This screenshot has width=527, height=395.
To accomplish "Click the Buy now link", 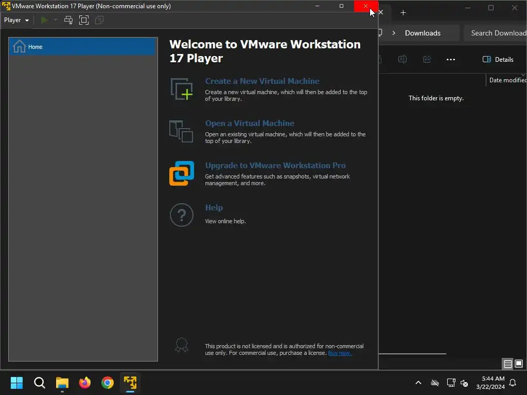I will (x=340, y=353).
